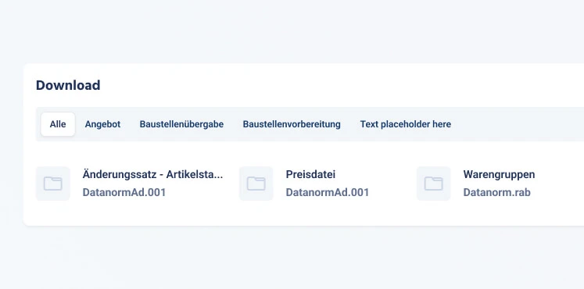
Task: Click the Preisdatei download title
Action: click(x=310, y=174)
